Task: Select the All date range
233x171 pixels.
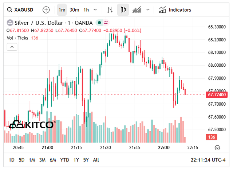Action: click(x=96, y=160)
